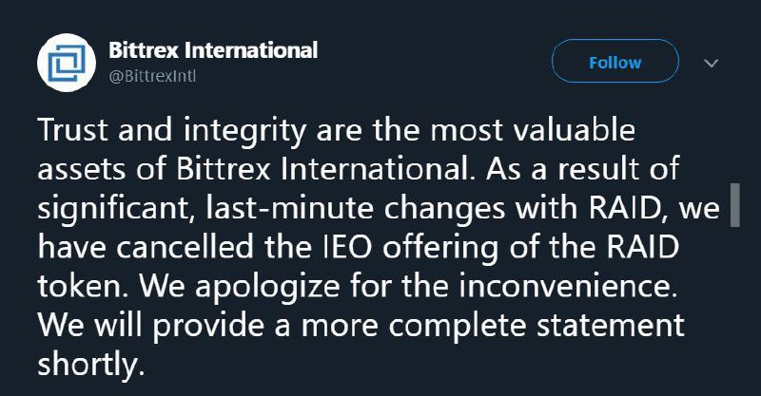This screenshot has width=761, height=396.
Task: Click 'integrity' in the tweet's first line
Action: click(x=245, y=132)
